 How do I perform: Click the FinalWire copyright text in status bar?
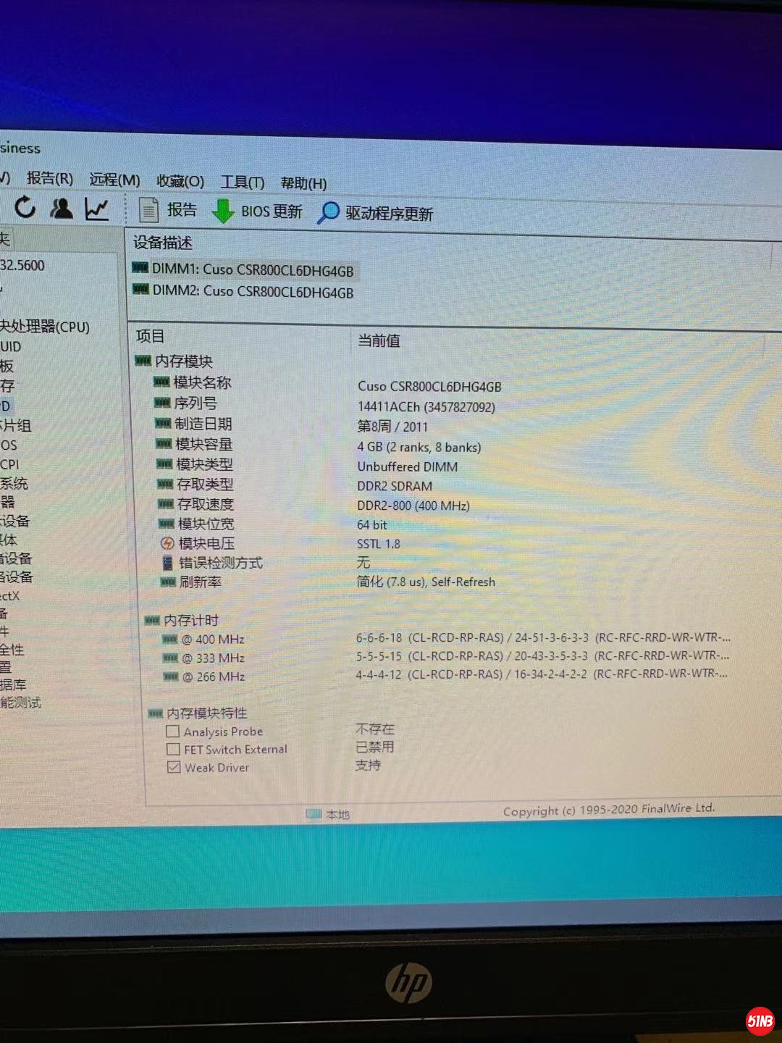click(x=609, y=810)
